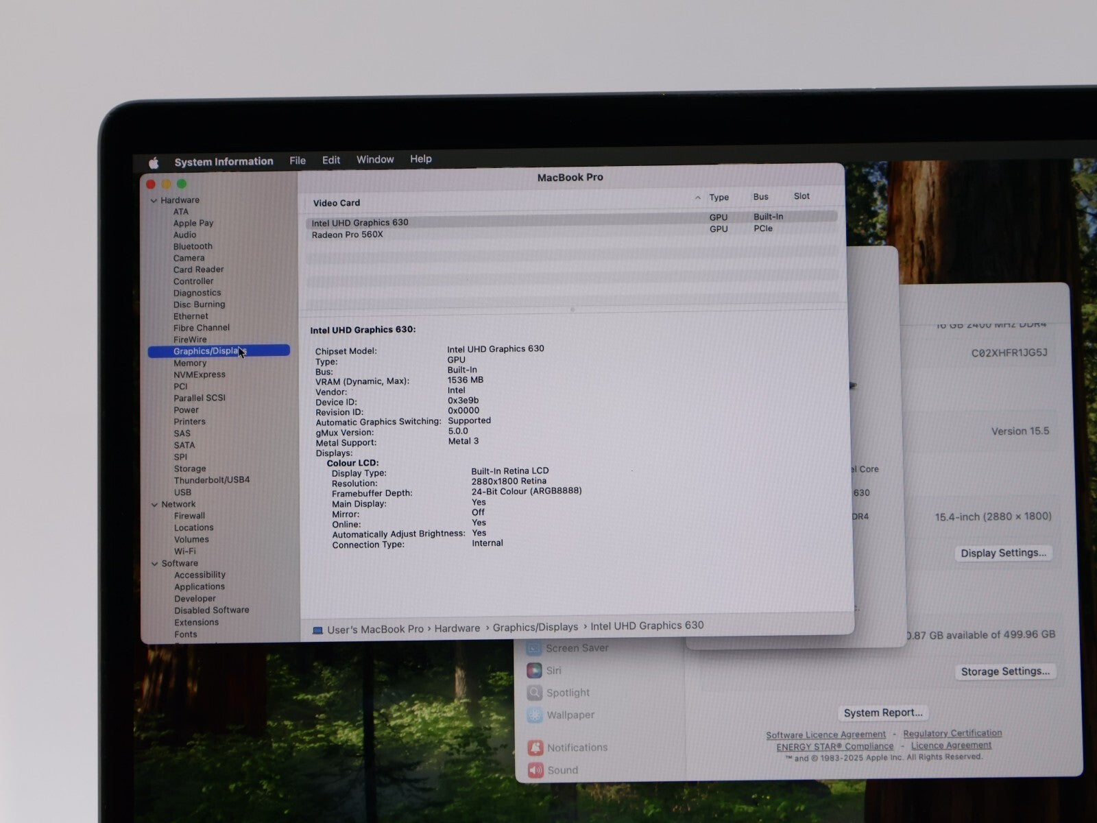Image resolution: width=1097 pixels, height=823 pixels.
Task: Select Storage in the sidebar
Action: pos(189,469)
